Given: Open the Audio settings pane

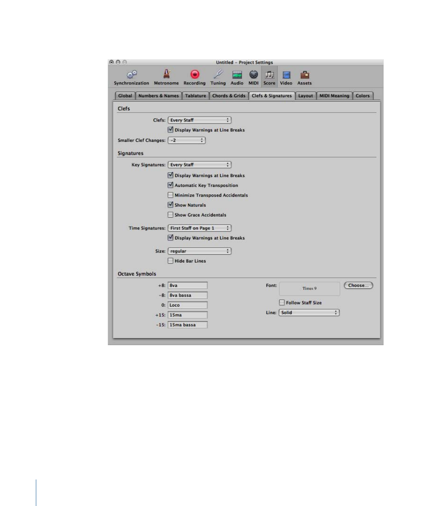Looking at the screenshot, I should (237, 78).
